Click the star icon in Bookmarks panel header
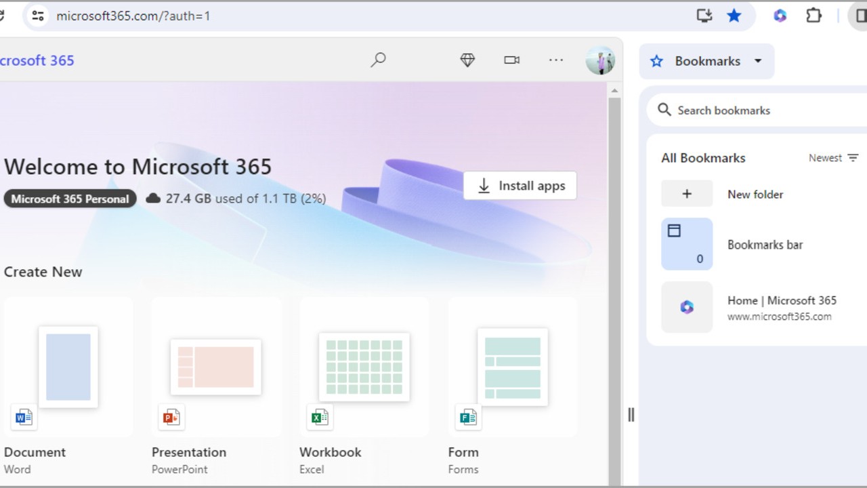 [x=656, y=61]
